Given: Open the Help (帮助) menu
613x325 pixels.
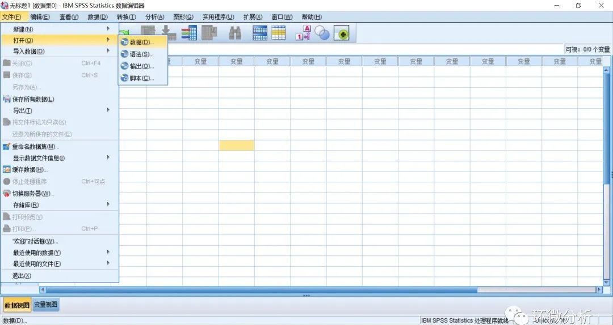Looking at the screenshot, I should 312,17.
